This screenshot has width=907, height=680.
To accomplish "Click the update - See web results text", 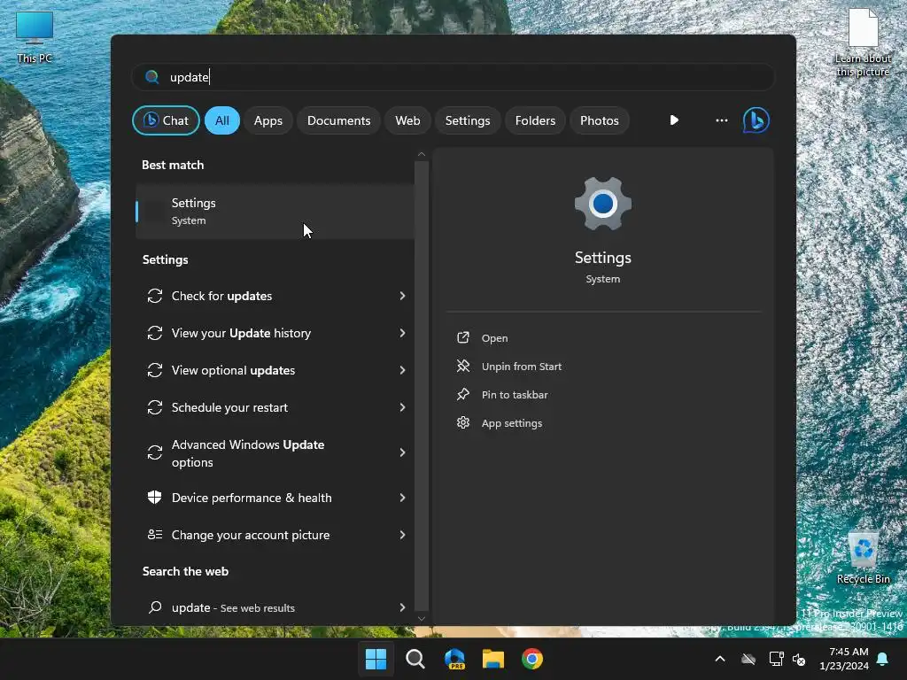I will (x=233, y=607).
